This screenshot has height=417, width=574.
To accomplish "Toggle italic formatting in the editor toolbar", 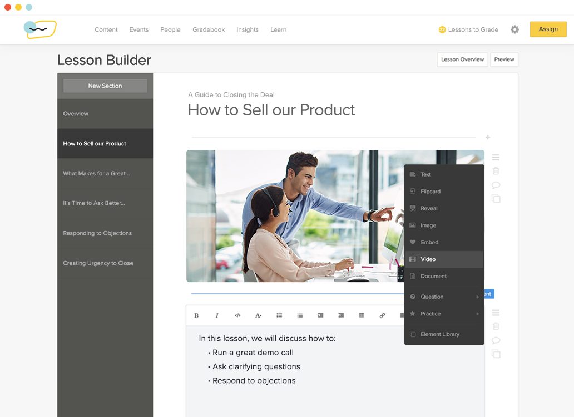I will pos(217,315).
